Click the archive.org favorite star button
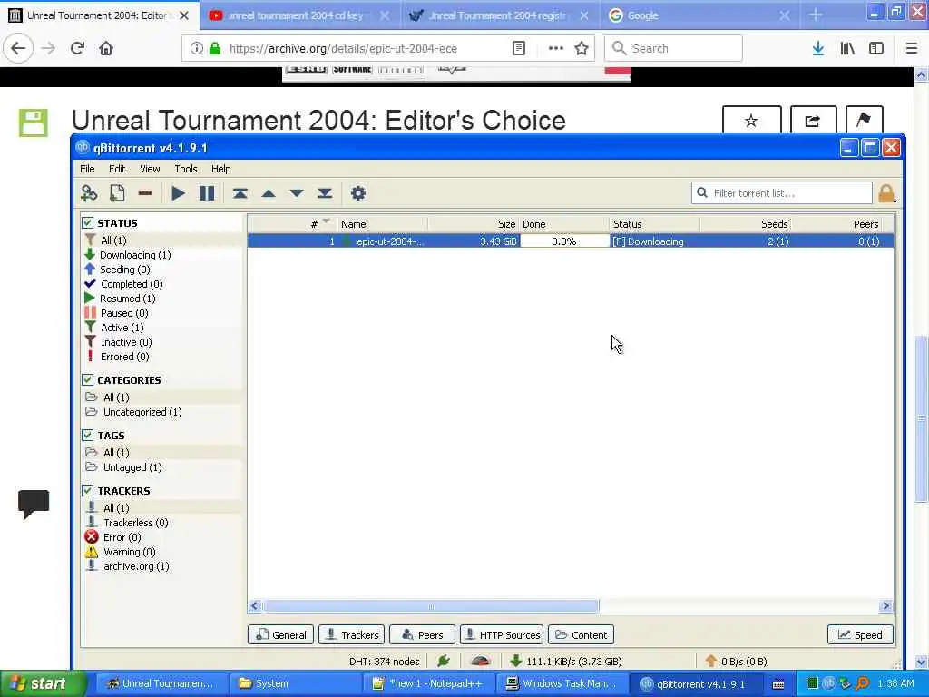The image size is (929, 697). pos(751,121)
